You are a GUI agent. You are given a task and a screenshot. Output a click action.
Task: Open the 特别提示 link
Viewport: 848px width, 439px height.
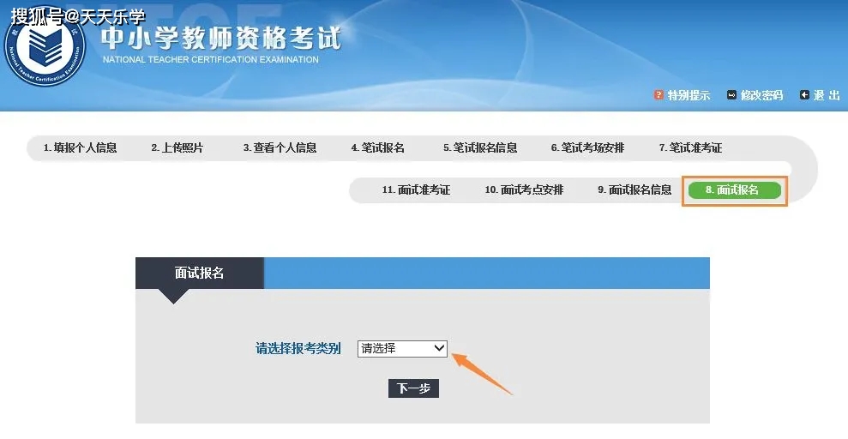coord(689,95)
